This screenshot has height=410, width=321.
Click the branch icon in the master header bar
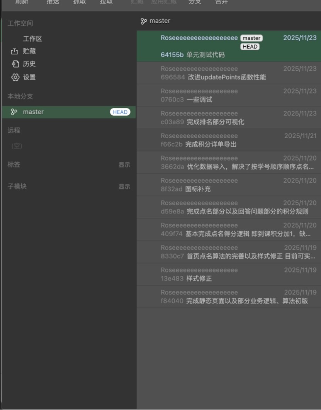144,21
